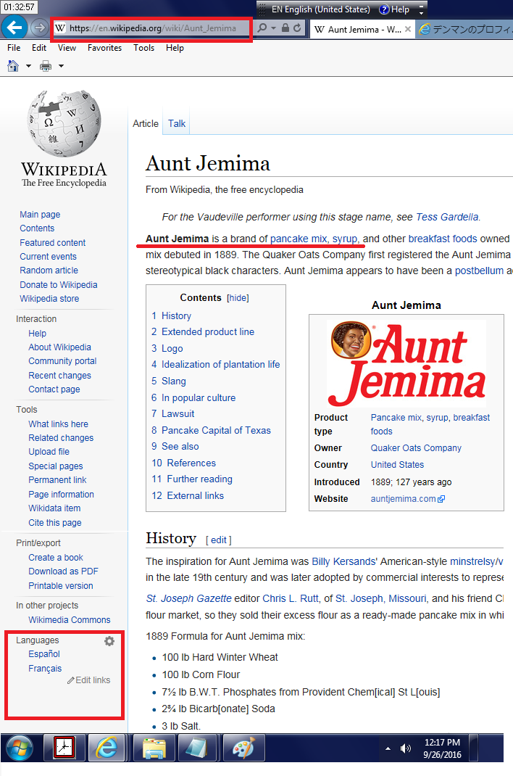Open the File menu
Image resolution: width=513 pixels, height=776 pixels.
pyautogui.click(x=14, y=48)
